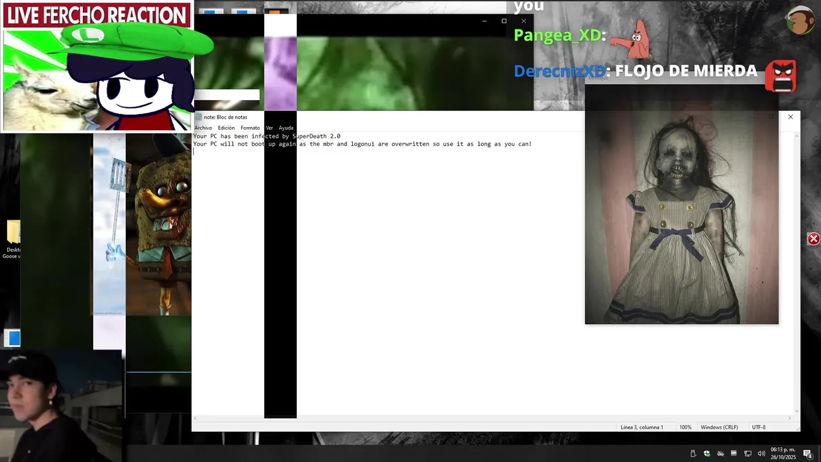Screen dimensions: 821x462
Task: Minimize the dark window behind Notepad
Action: pos(484,21)
